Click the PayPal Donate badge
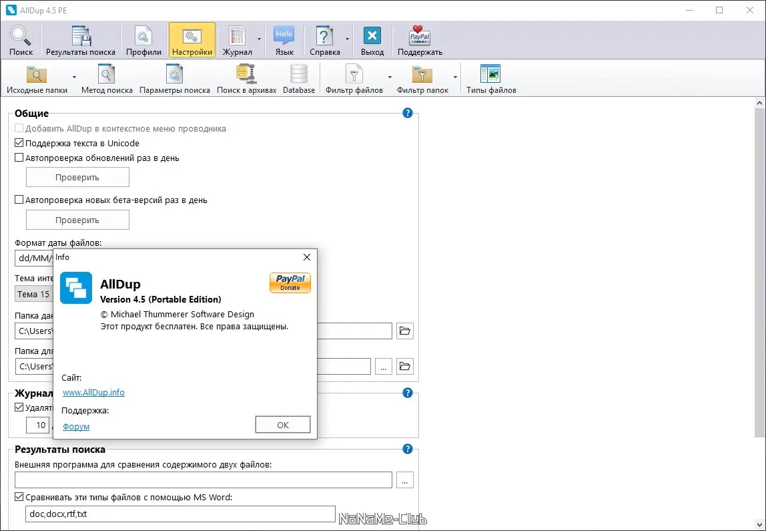The height and width of the screenshot is (531, 766). coord(290,283)
